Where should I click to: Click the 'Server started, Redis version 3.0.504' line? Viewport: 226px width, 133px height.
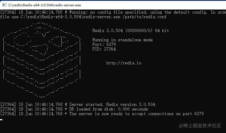(x=78, y=104)
